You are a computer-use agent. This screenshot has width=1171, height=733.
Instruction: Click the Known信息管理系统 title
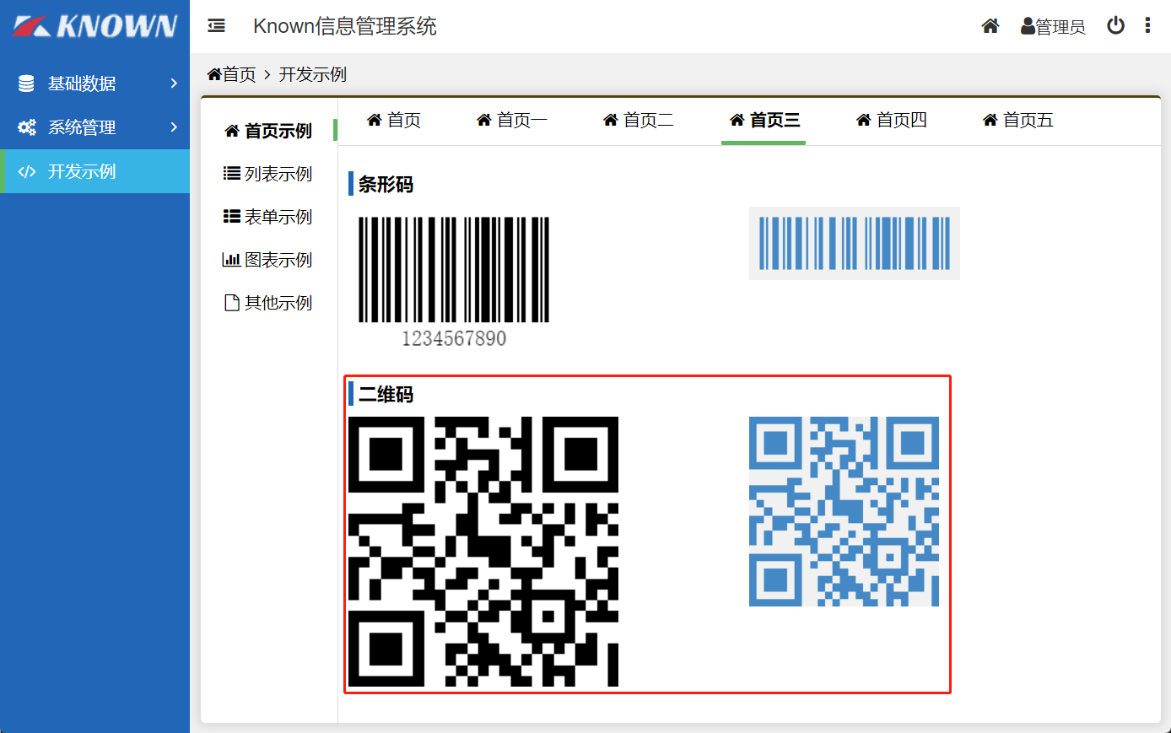pos(345,26)
